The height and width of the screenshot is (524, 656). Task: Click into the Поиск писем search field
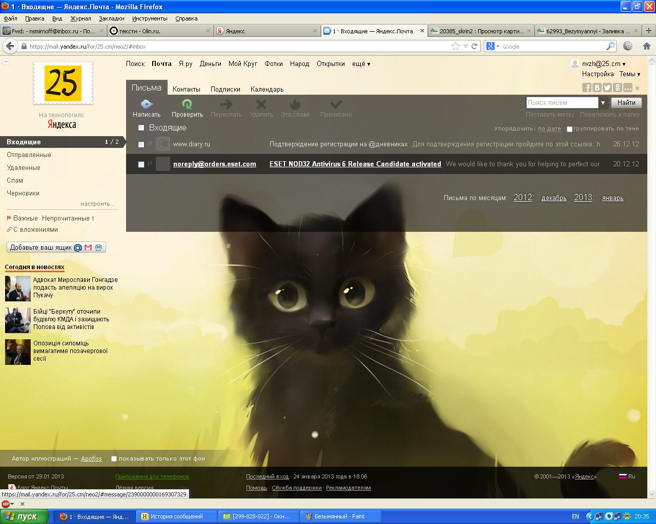562,103
